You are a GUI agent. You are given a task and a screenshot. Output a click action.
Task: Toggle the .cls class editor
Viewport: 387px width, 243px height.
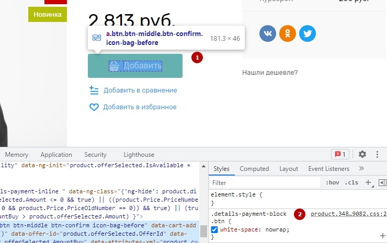351,183
